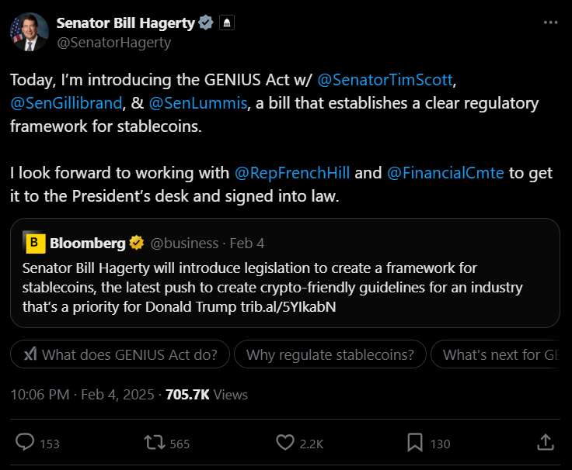
Task: Bookmark this post
Action: tap(415, 442)
